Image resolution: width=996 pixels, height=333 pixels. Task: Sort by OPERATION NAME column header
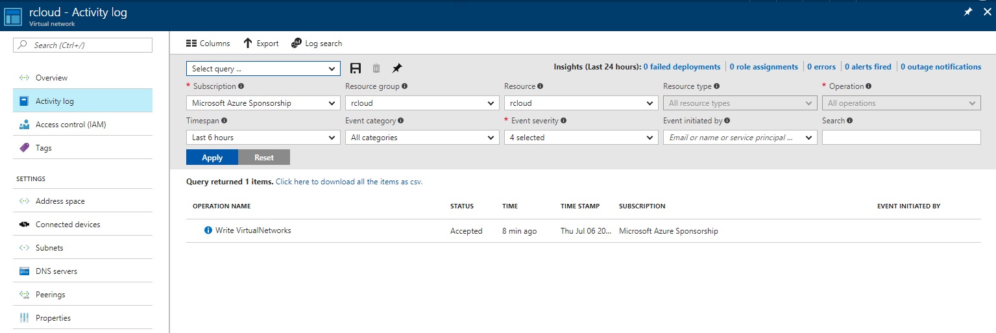(221, 206)
